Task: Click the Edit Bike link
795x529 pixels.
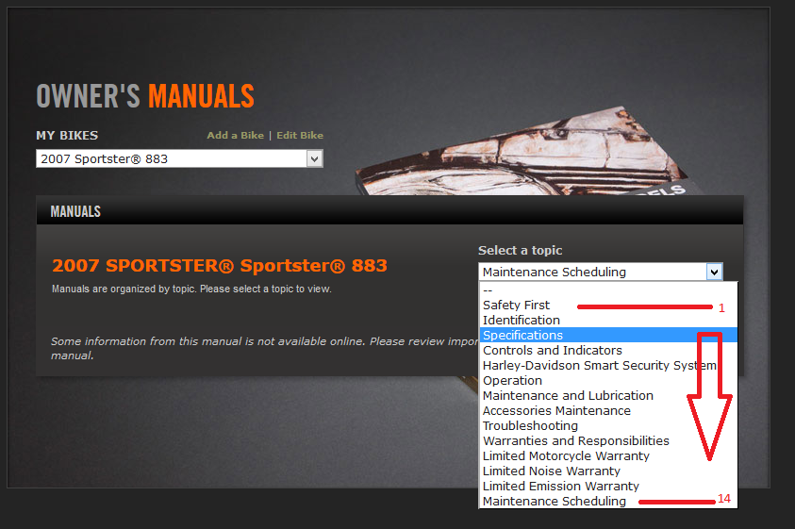Action: [299, 136]
